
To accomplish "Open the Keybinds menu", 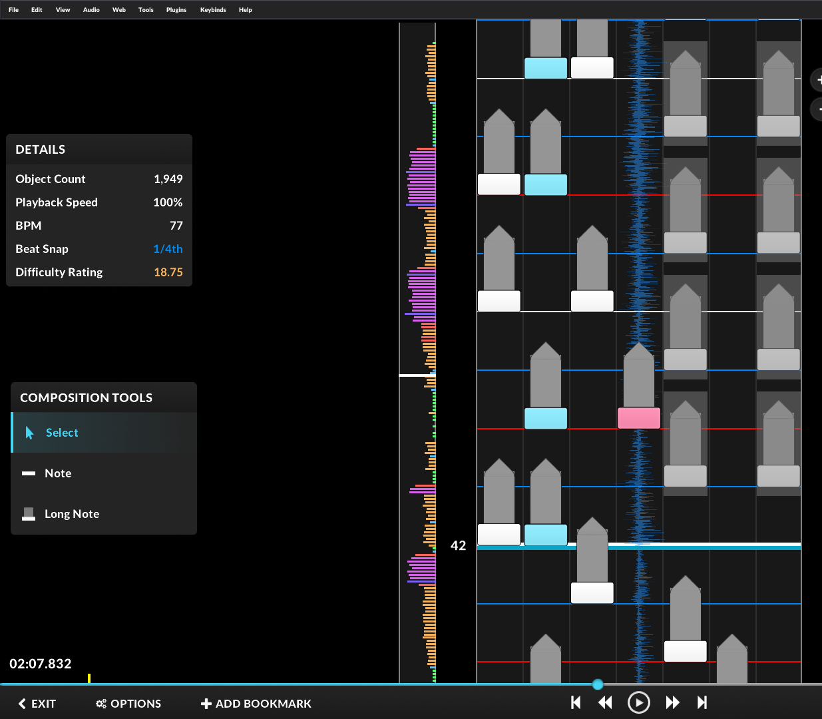I will 213,10.
